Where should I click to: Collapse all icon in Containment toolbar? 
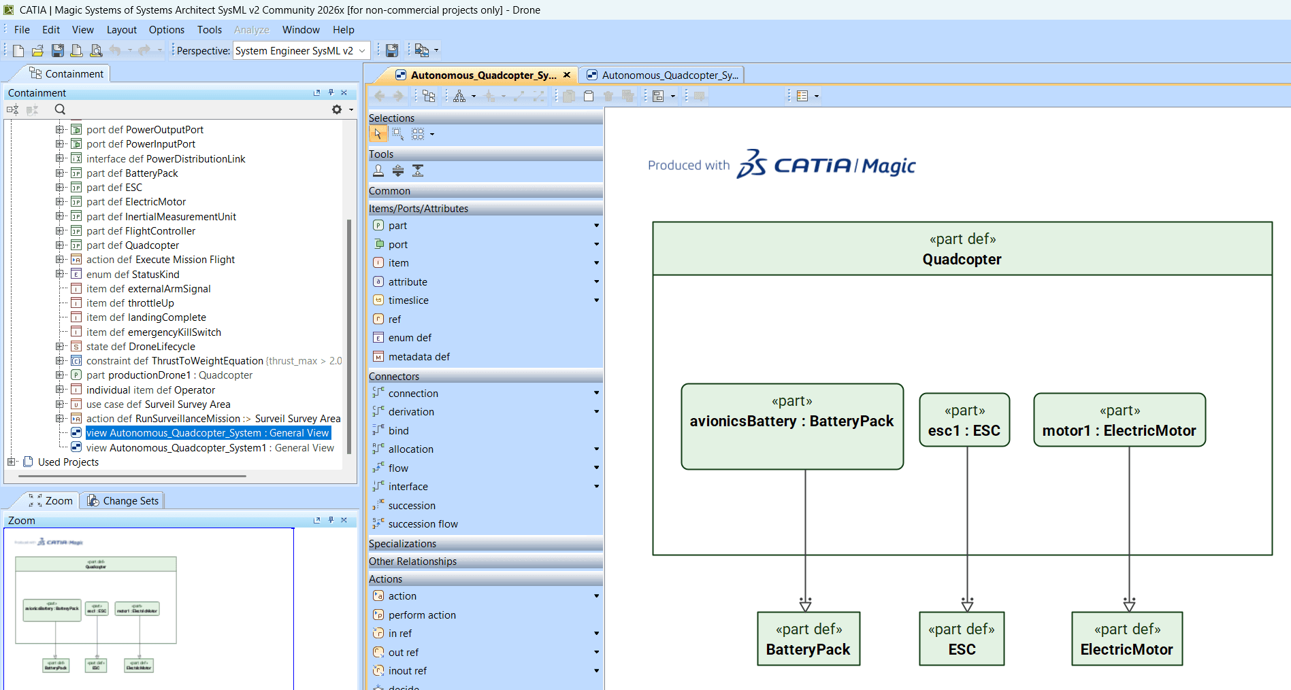tap(12, 109)
